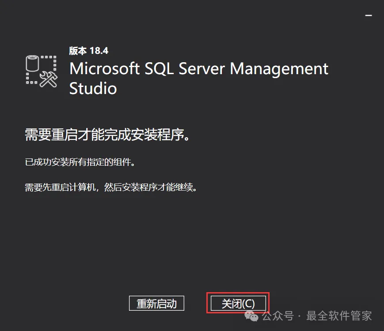384x331 pixels.
Task: Minimize the SSMS installer window
Action: 369,15
